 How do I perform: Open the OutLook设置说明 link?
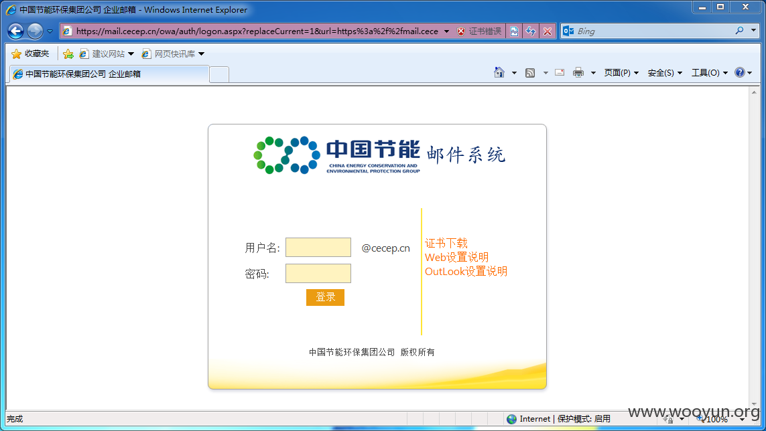(x=466, y=272)
